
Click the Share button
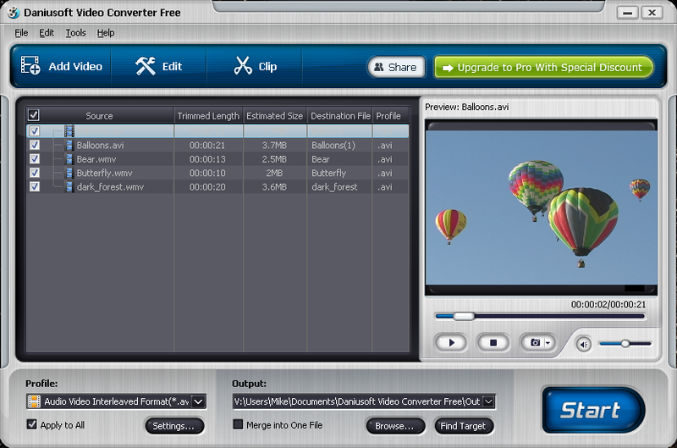coord(396,68)
